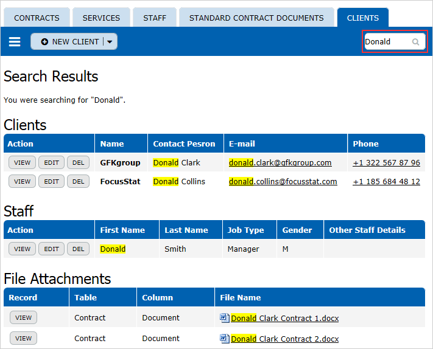
Task: Expand the New Client dropdown arrow
Action: click(x=110, y=41)
